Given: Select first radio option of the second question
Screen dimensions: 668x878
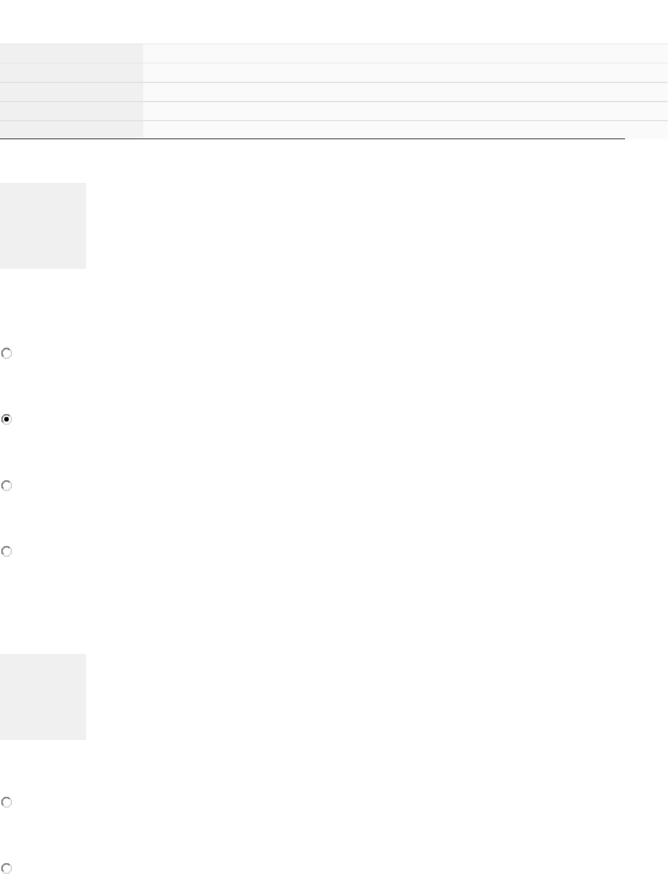Looking at the screenshot, I should (7, 802).
